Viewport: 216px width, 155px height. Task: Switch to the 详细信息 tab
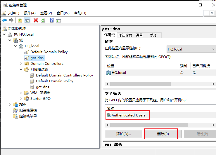coord(125,35)
